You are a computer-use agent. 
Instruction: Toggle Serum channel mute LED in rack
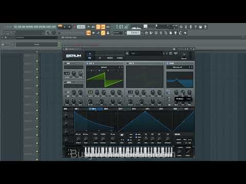[3, 44]
